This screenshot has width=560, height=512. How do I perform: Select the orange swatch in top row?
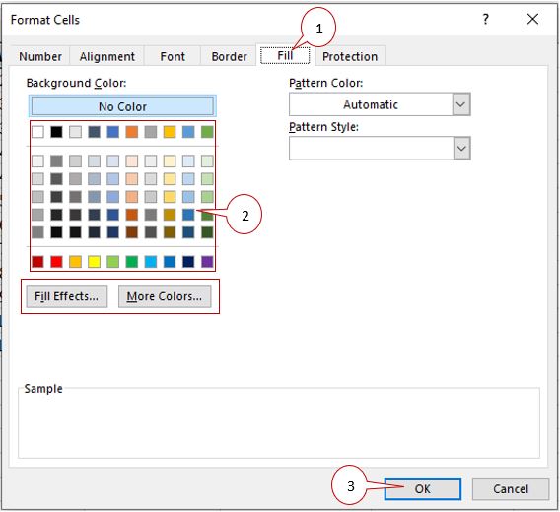(x=132, y=132)
